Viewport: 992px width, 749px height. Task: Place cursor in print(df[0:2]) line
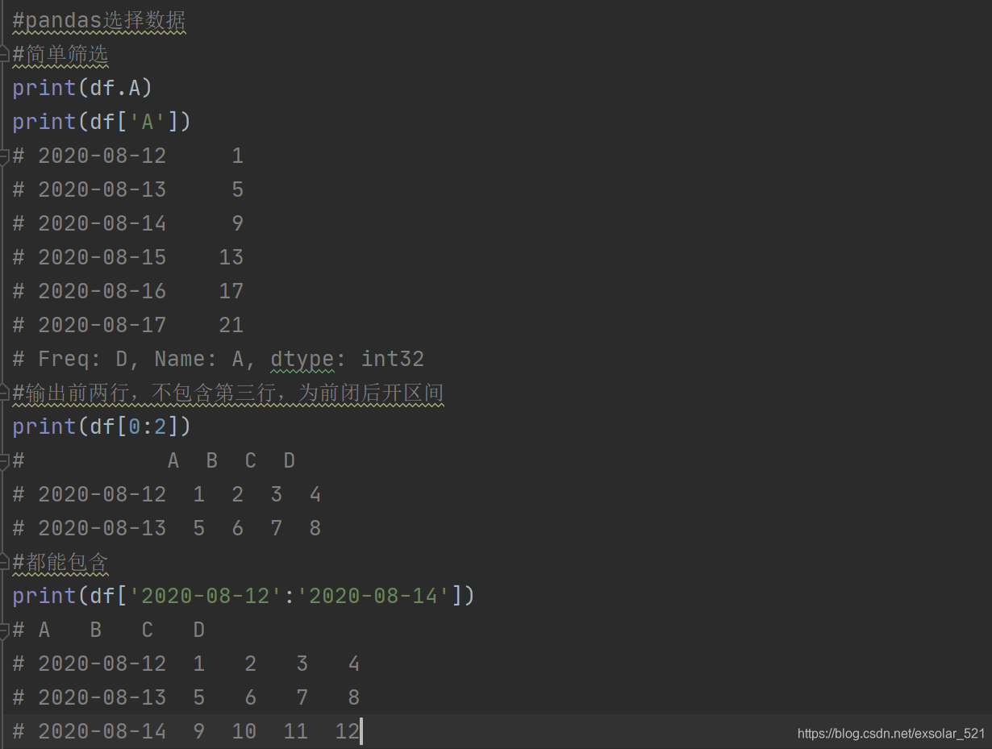(x=102, y=427)
